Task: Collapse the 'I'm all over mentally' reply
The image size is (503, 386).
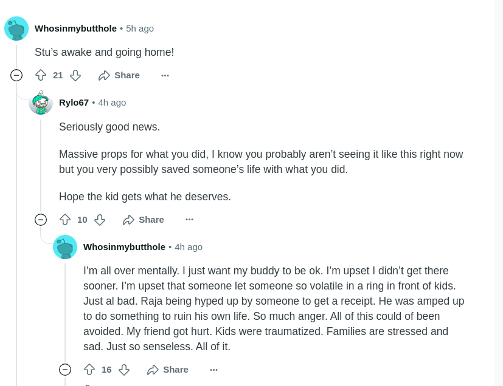Action: 65,370
